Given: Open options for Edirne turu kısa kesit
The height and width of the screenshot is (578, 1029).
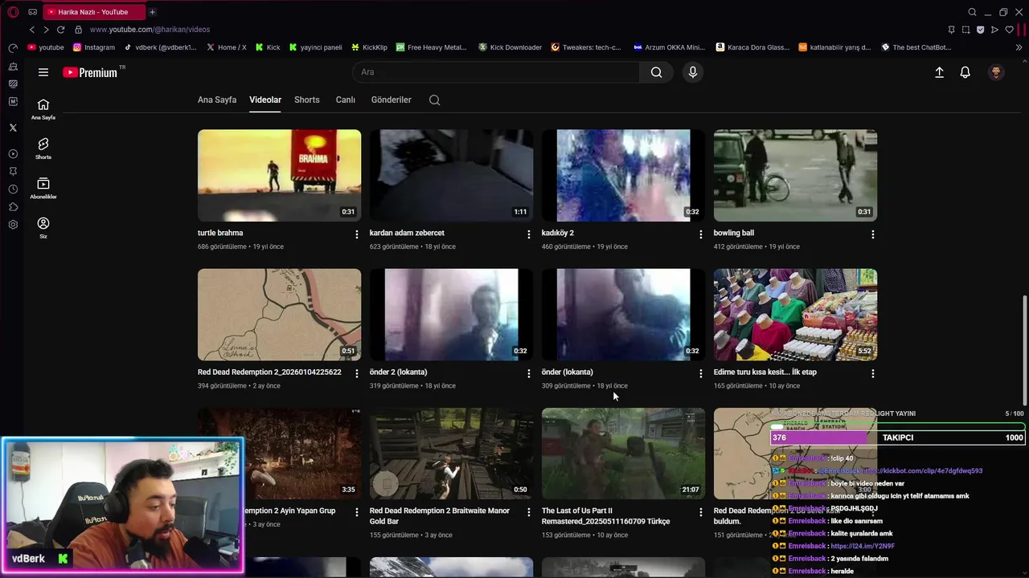Looking at the screenshot, I should click(x=873, y=373).
